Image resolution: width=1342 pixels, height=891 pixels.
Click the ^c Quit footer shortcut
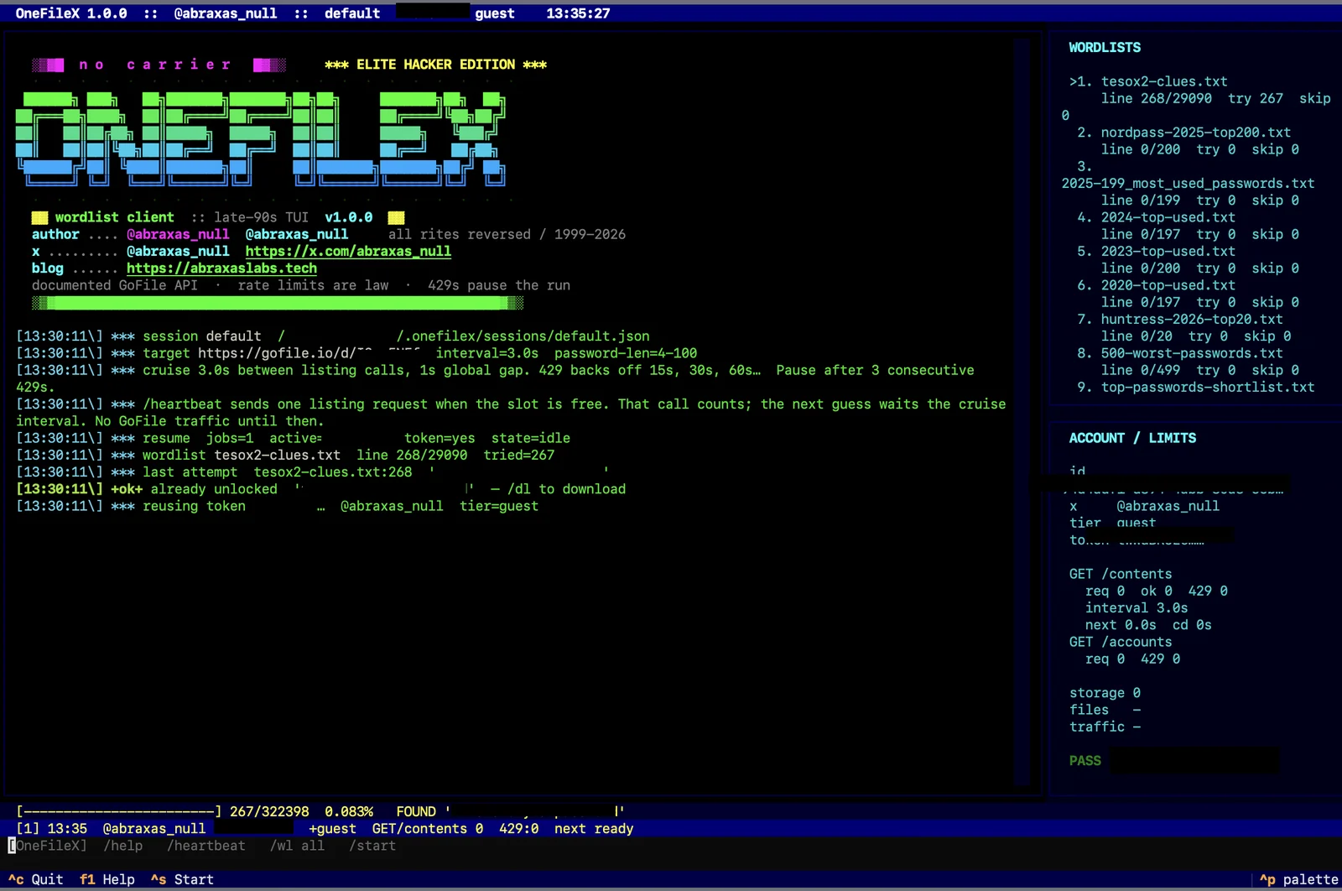36,879
